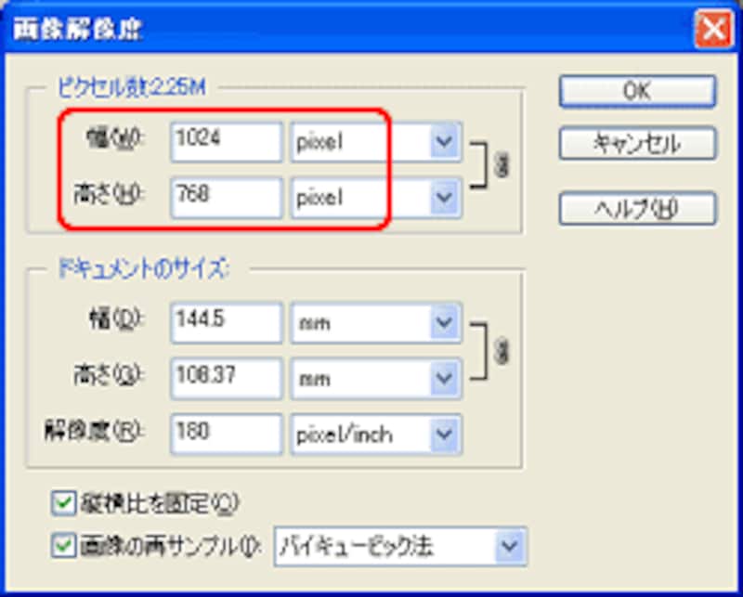
Task: Toggle the 縦横比を固定 checkbox
Action: 63,503
